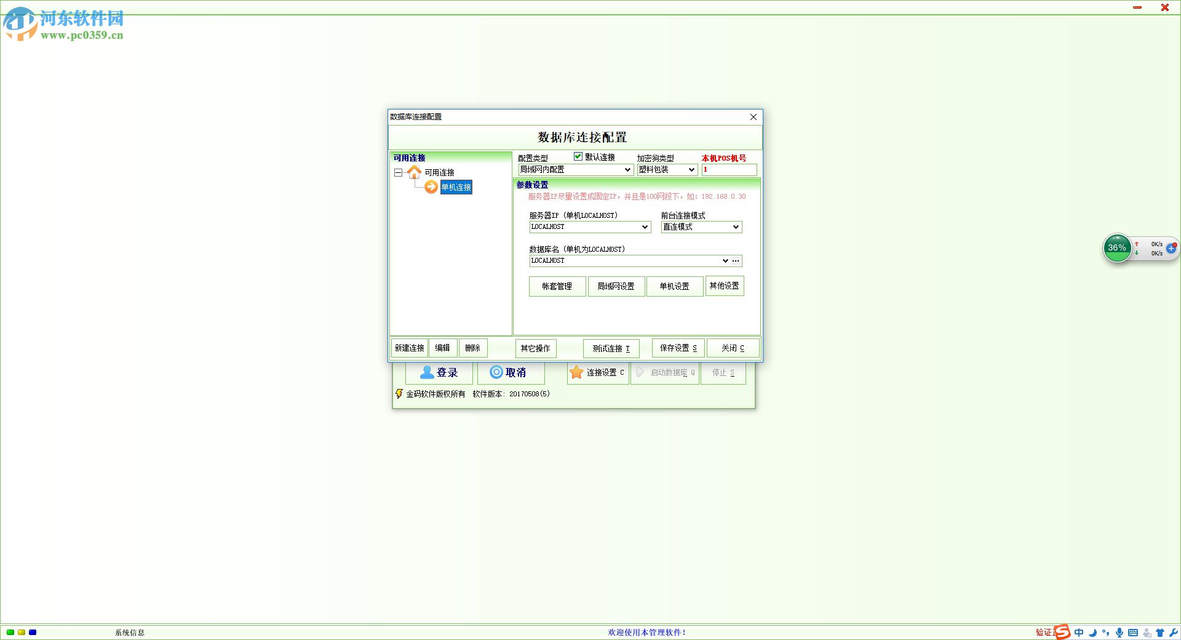Click the 登录 login user icon
This screenshot has width=1181, height=640.
(427, 372)
